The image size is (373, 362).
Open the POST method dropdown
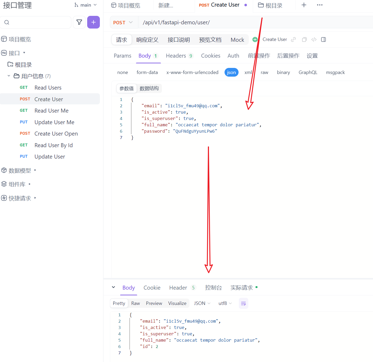[x=123, y=22]
